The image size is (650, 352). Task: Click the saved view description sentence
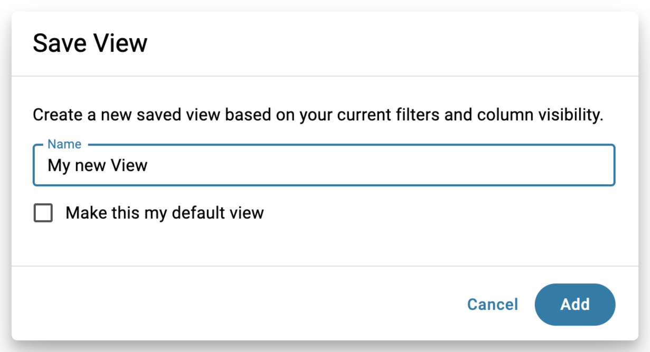318,115
